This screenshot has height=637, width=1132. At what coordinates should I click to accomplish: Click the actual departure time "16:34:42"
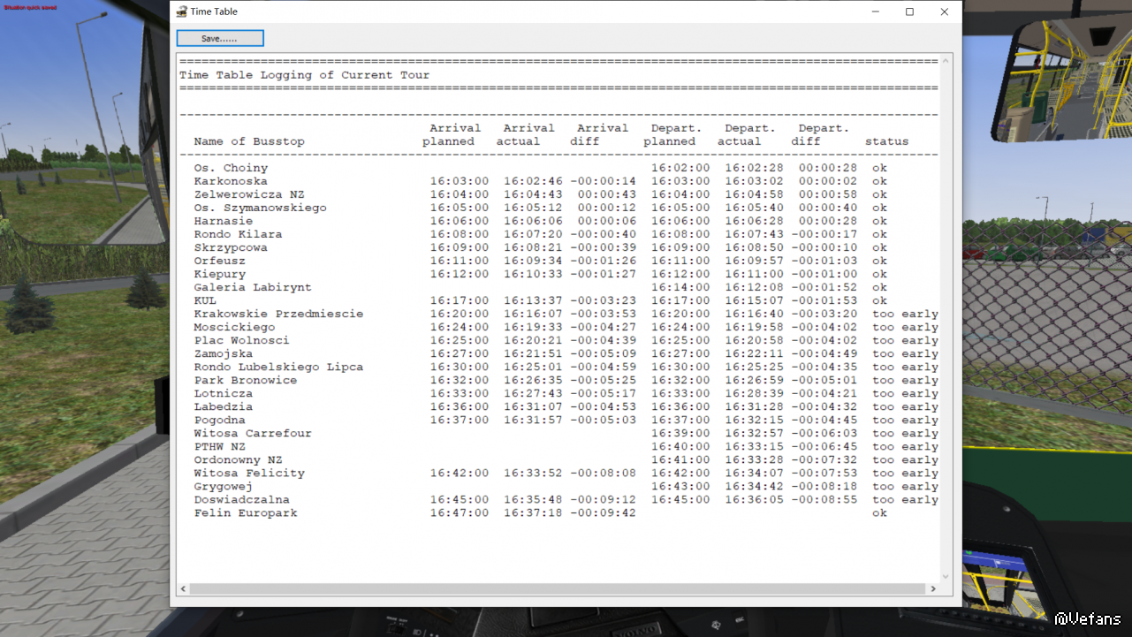point(754,486)
